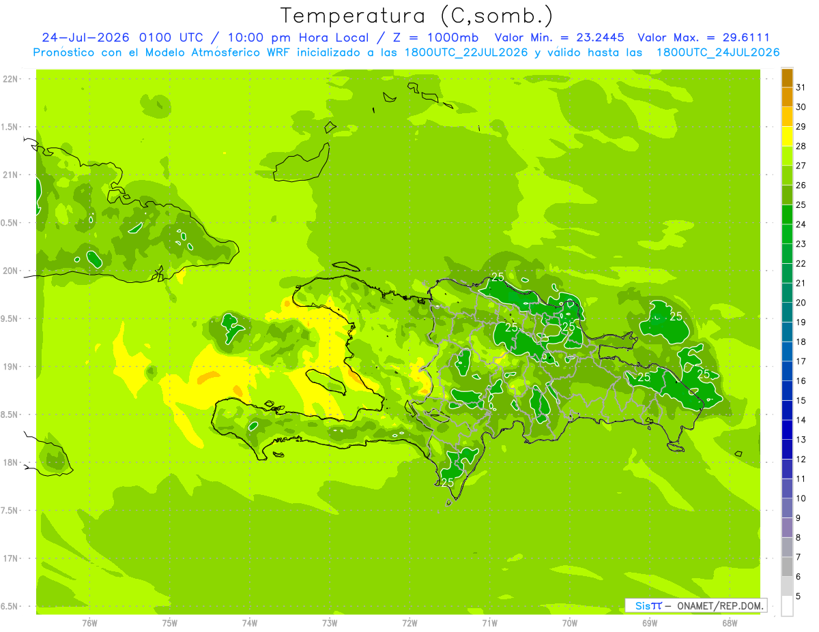Click the 20N latitude axis label
819x632 pixels.
coord(12,271)
